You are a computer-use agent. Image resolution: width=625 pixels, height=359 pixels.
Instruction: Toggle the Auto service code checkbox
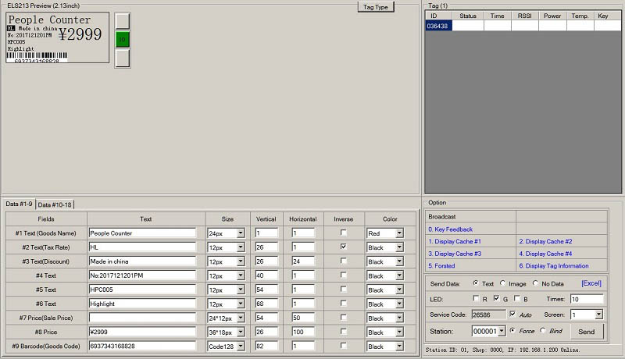512,314
